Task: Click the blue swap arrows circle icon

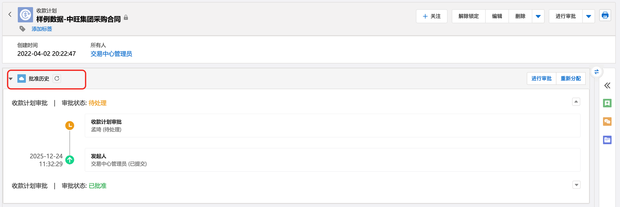Action: click(x=596, y=72)
